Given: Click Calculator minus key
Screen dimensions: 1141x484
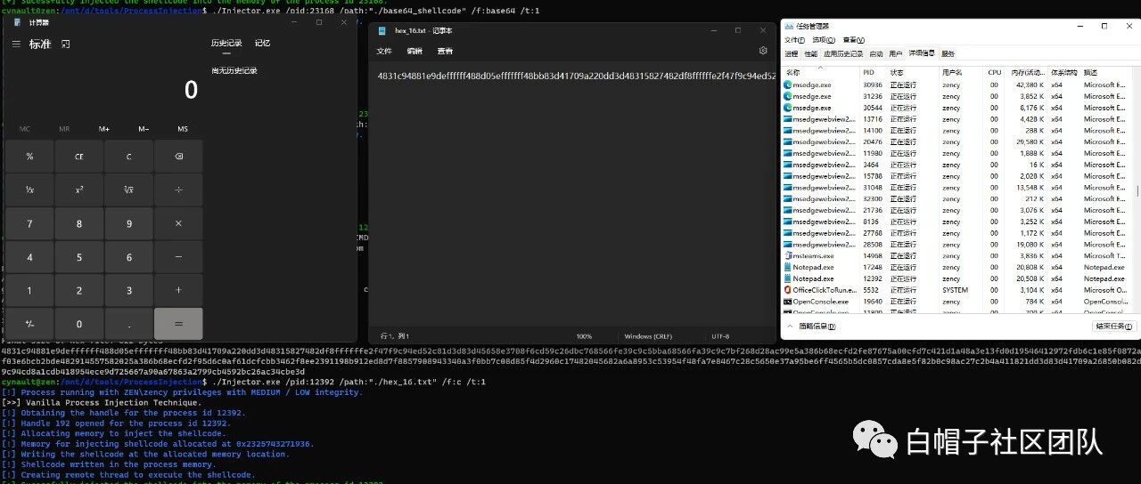Looking at the screenshot, I should (178, 257).
